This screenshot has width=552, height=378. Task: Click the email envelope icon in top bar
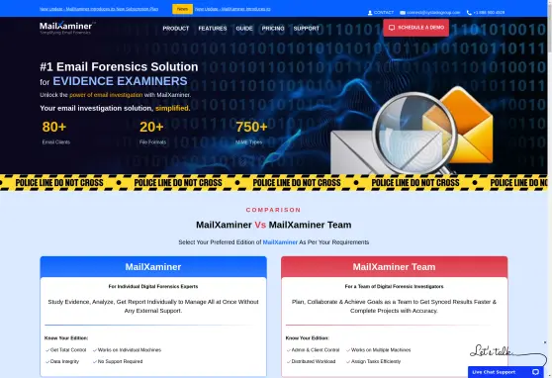tap(403, 13)
